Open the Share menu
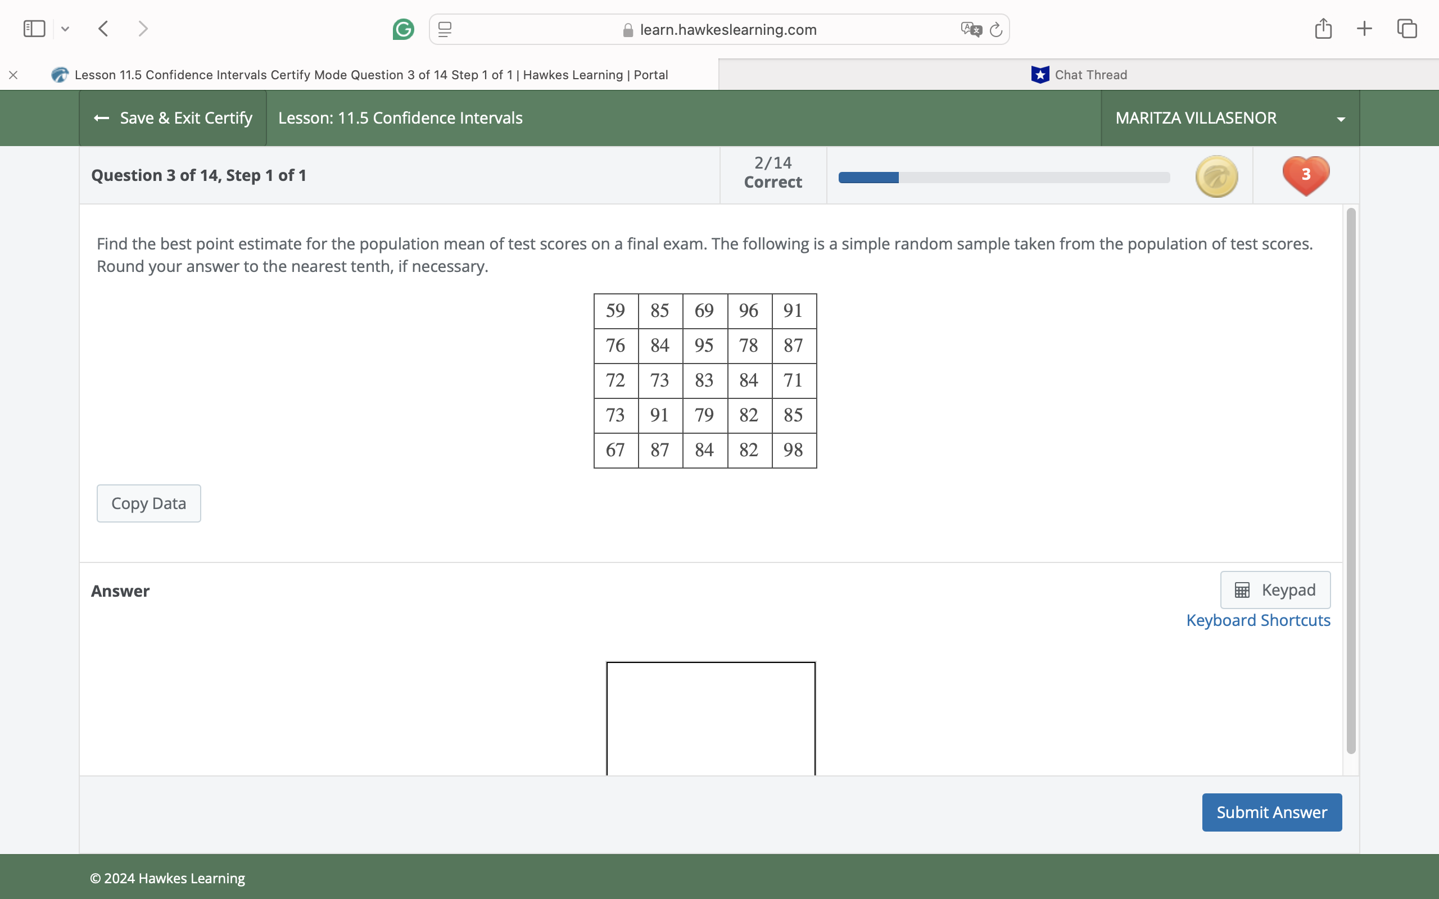 tap(1323, 28)
